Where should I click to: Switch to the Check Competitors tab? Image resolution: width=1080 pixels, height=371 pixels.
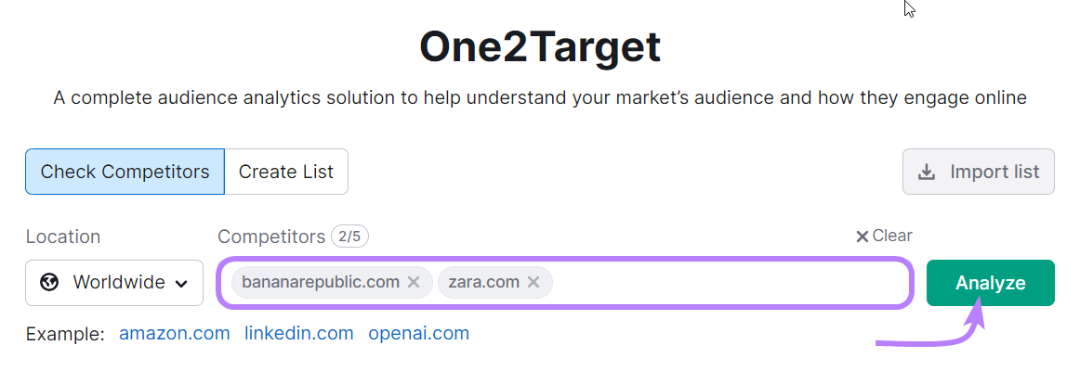click(x=125, y=172)
